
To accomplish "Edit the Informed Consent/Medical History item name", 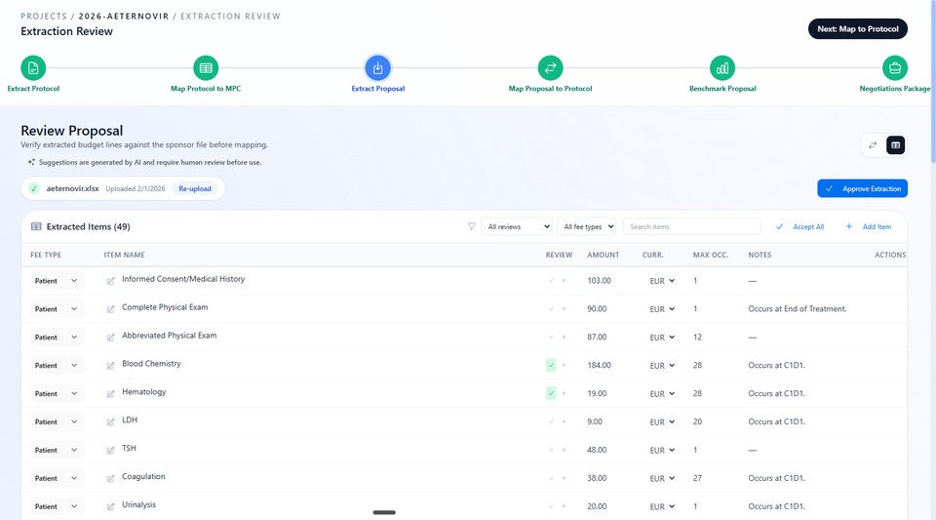I will pyautogui.click(x=110, y=281).
